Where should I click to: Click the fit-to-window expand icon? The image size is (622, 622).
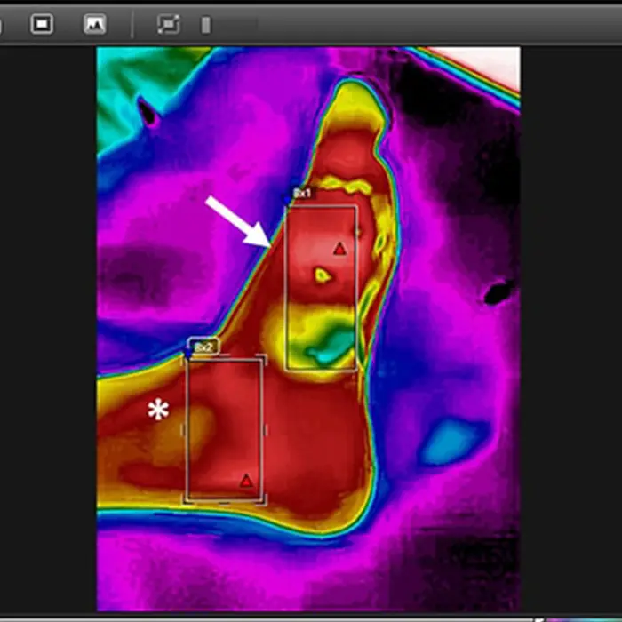pos(168,24)
